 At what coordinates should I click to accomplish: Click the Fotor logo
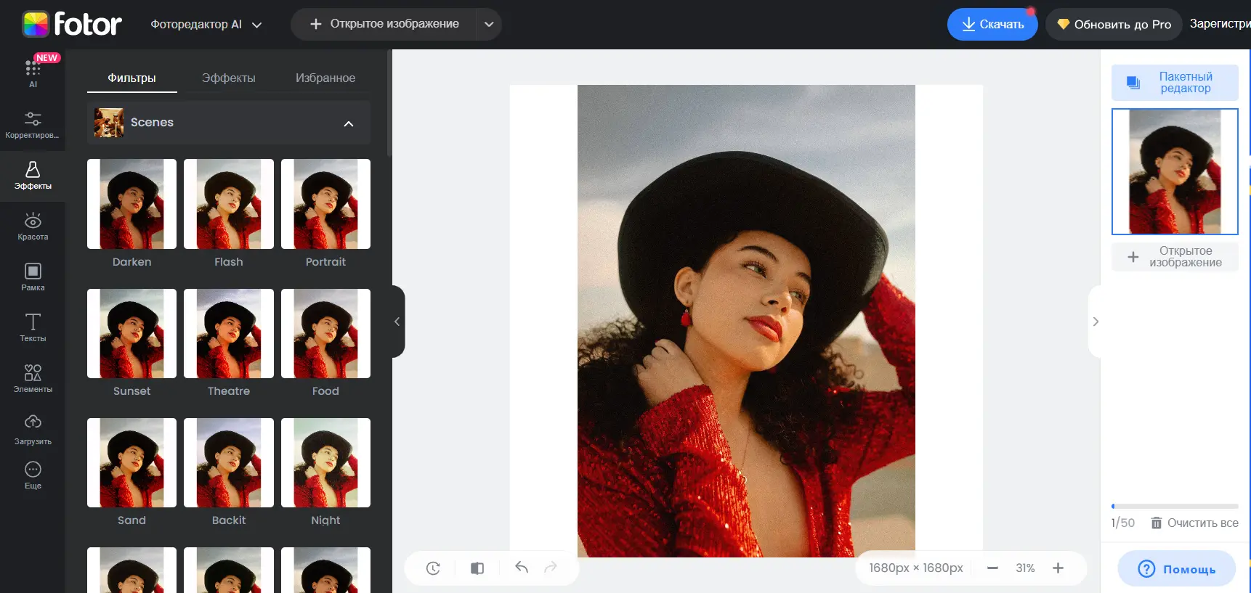[72, 24]
